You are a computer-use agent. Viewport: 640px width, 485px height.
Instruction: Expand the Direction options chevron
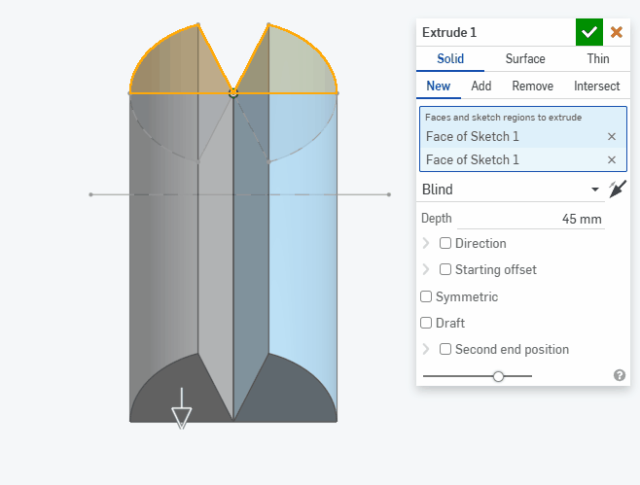[x=426, y=243]
